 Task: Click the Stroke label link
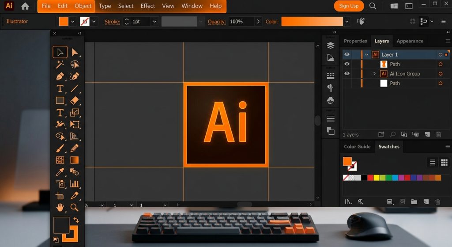click(112, 22)
